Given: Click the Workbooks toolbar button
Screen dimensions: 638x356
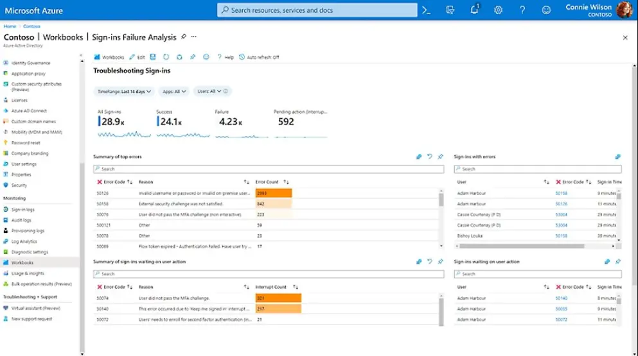Looking at the screenshot, I should (109, 57).
